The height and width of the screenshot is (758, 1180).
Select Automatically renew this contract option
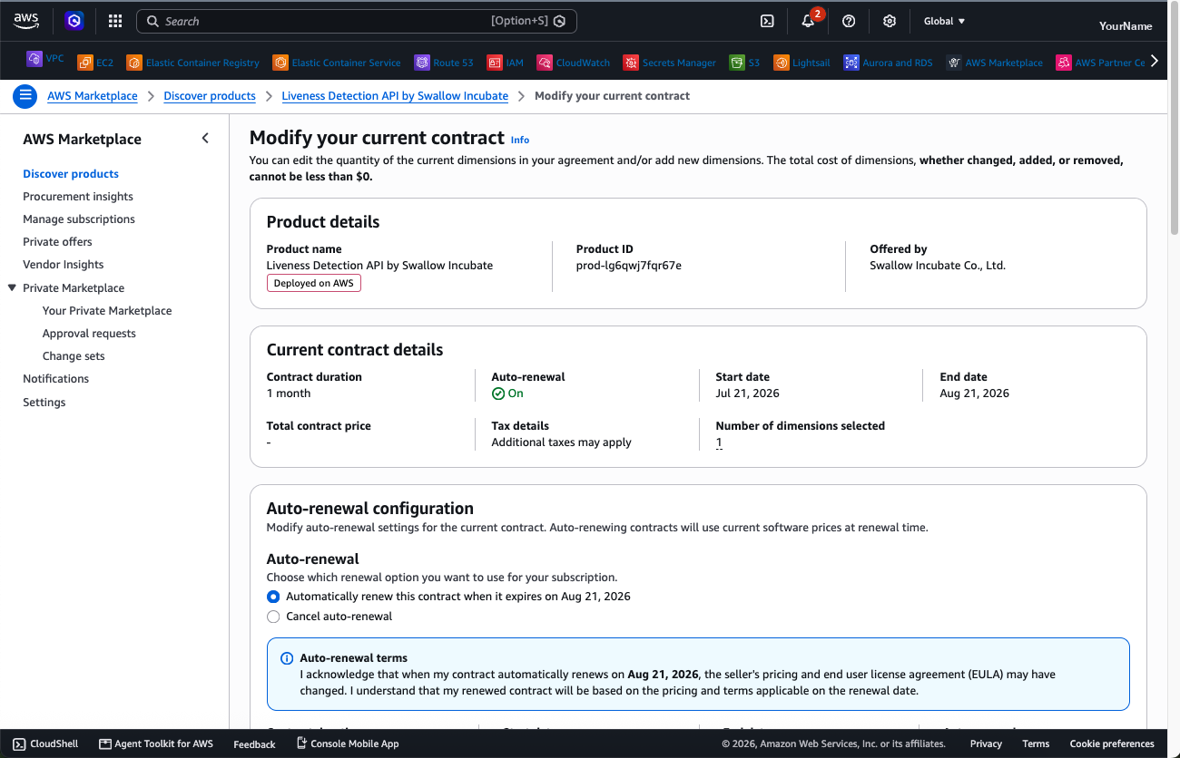coord(273,597)
